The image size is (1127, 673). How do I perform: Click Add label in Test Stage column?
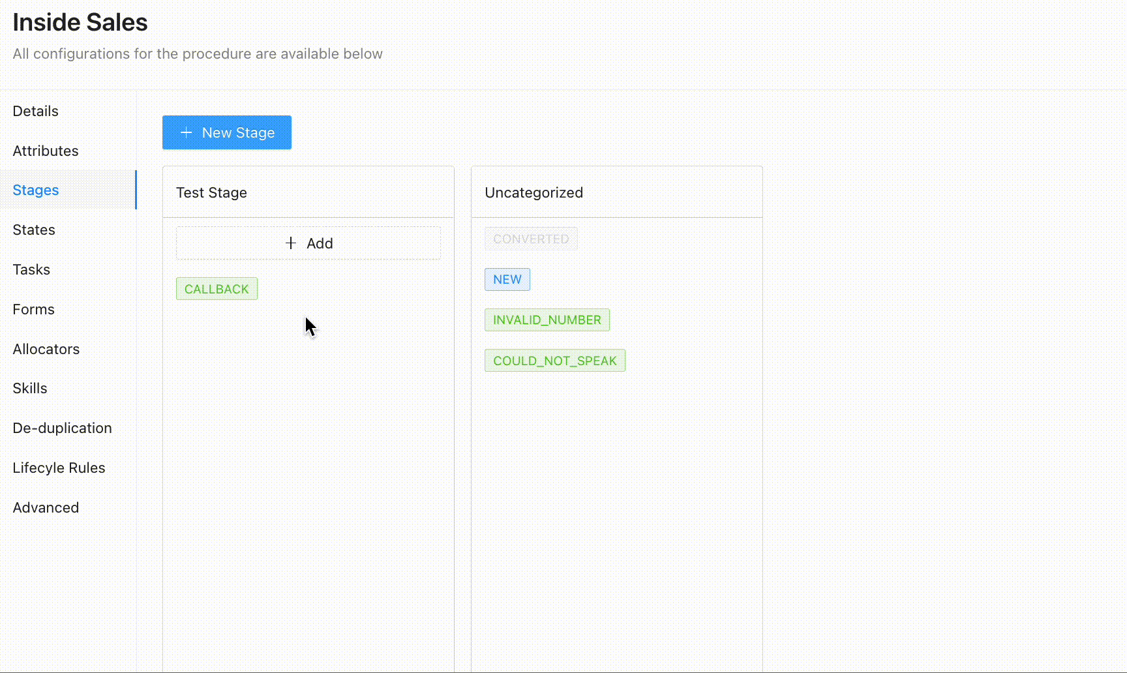tap(320, 243)
